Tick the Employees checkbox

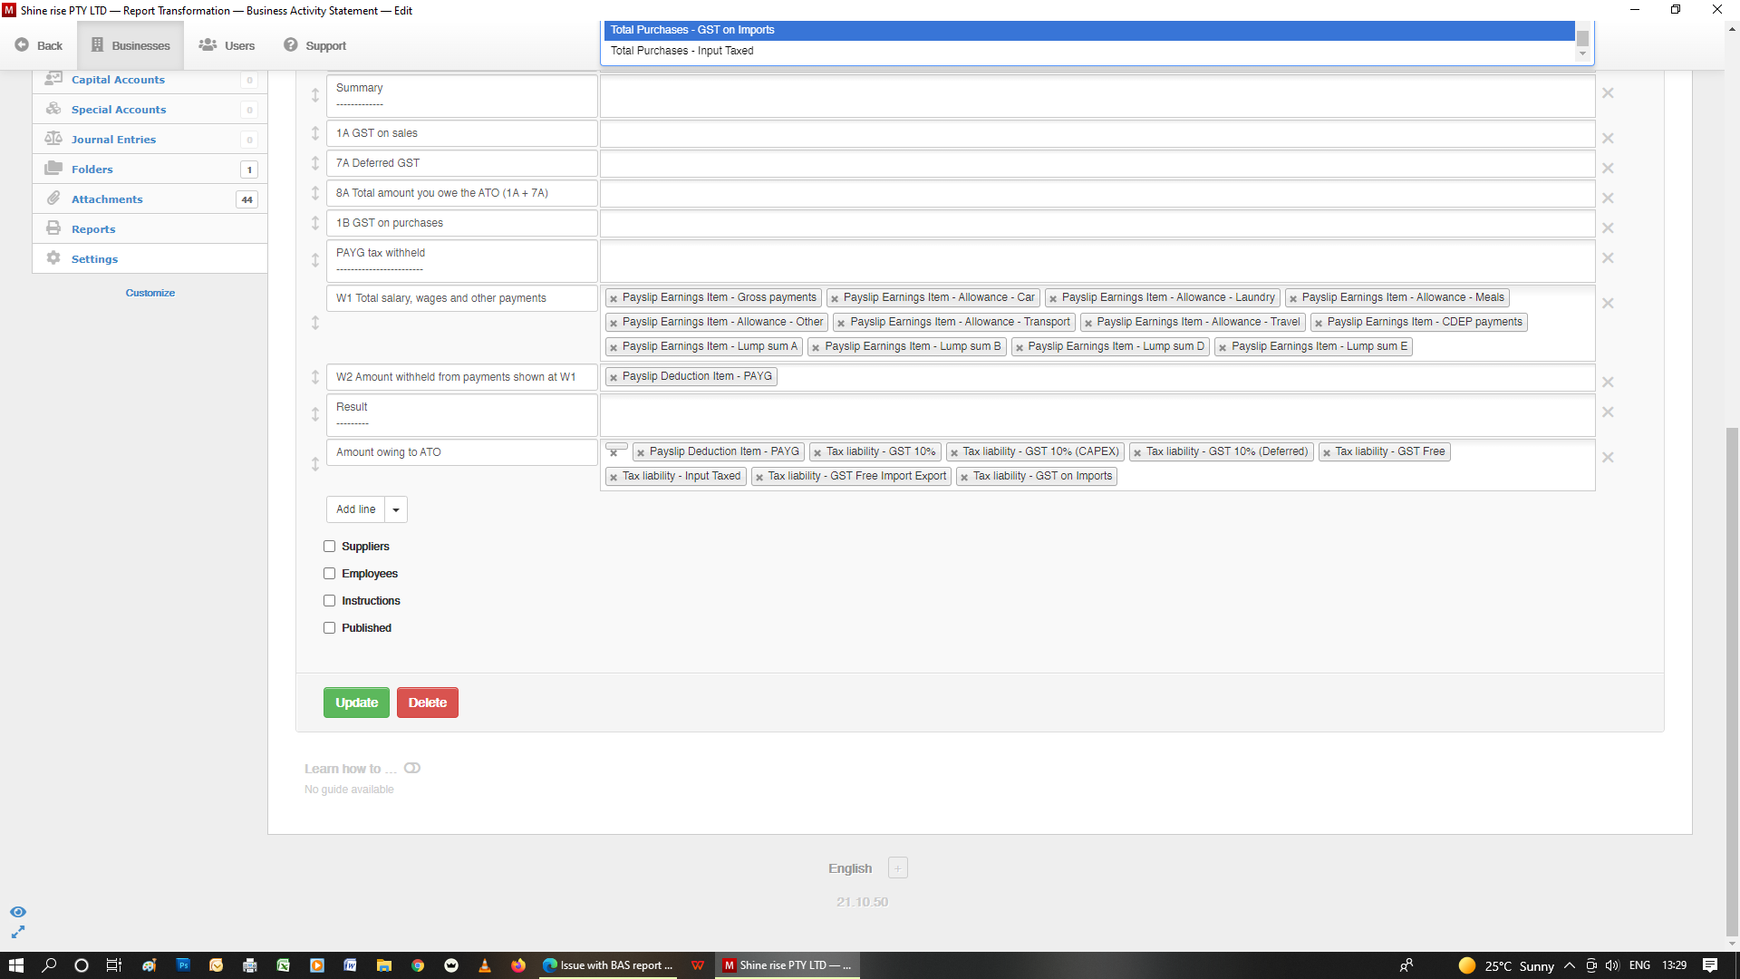pos(330,574)
